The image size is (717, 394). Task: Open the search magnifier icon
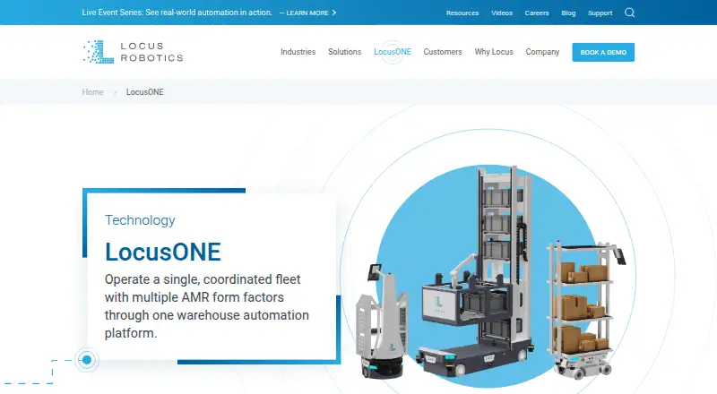point(630,13)
